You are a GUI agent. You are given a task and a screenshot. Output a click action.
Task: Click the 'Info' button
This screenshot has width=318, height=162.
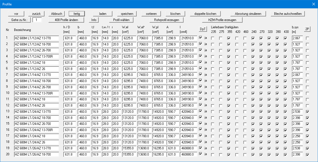(94, 20)
